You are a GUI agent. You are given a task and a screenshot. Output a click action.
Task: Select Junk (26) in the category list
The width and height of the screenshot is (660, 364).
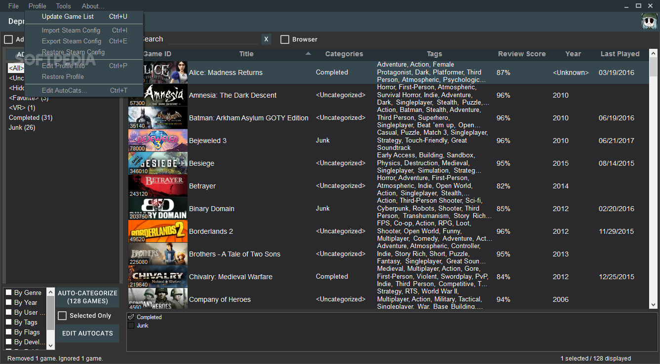pos(22,127)
